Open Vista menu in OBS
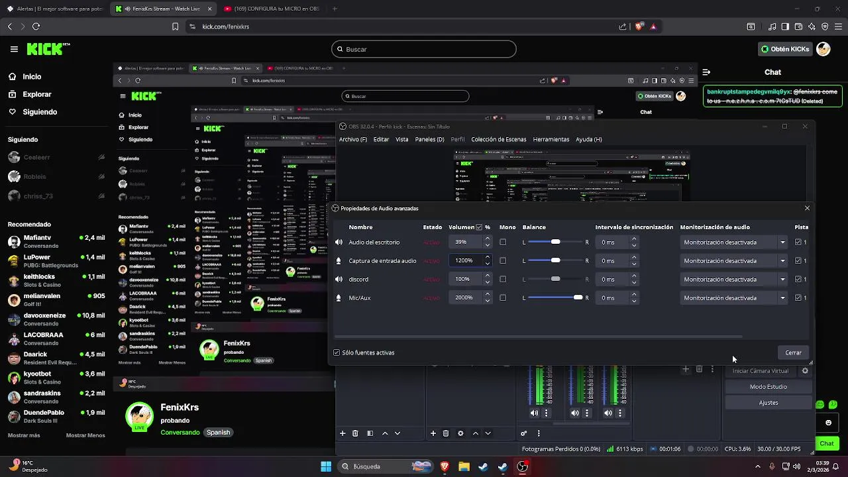The width and height of the screenshot is (848, 477). pos(402,139)
